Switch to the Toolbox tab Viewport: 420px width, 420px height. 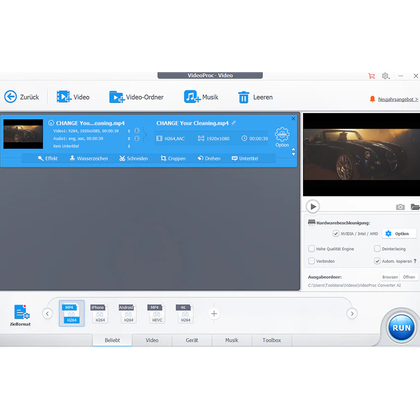(x=272, y=340)
